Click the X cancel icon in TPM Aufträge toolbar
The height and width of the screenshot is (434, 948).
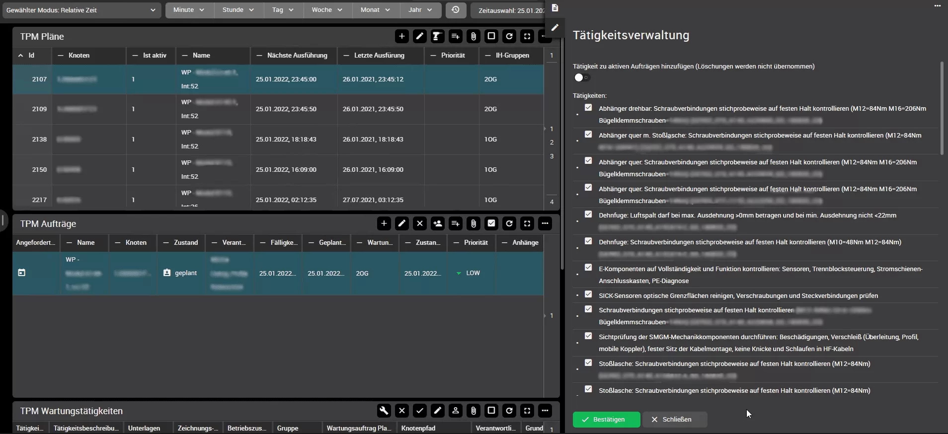click(420, 223)
